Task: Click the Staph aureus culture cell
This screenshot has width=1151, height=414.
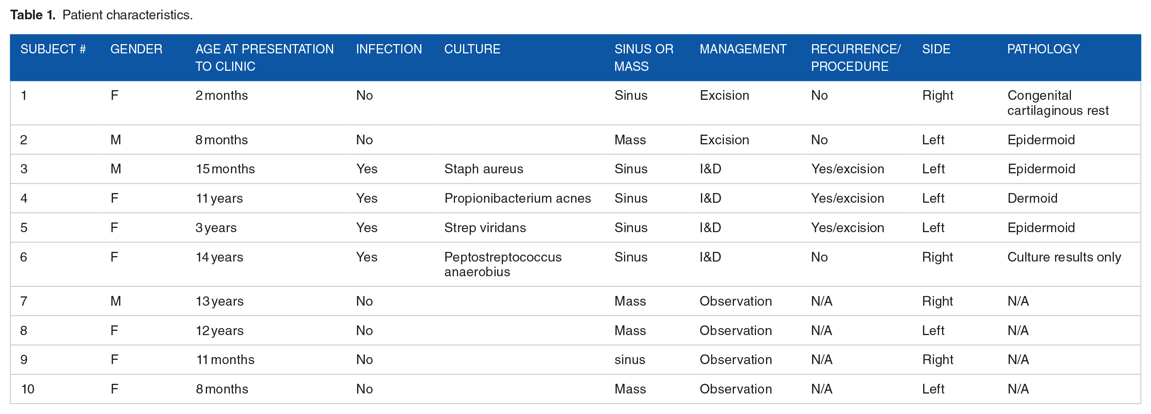Action: click(x=484, y=169)
